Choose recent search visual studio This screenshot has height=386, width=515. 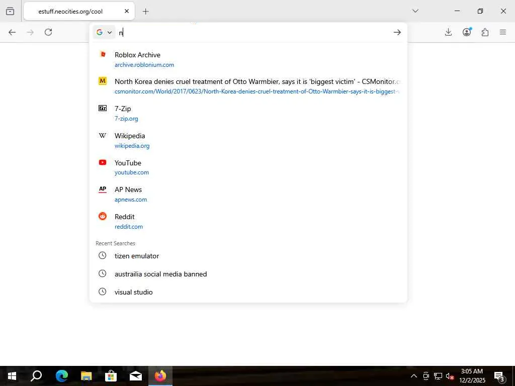pyautogui.click(x=248, y=292)
